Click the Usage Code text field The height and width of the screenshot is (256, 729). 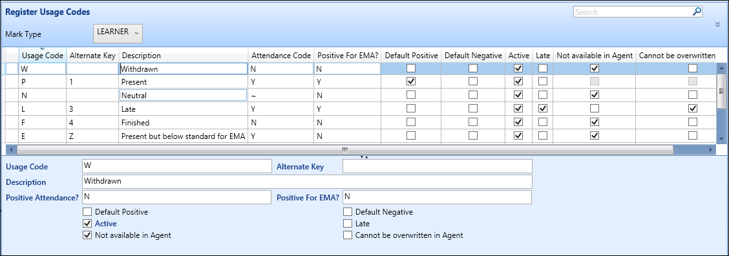[x=176, y=166]
